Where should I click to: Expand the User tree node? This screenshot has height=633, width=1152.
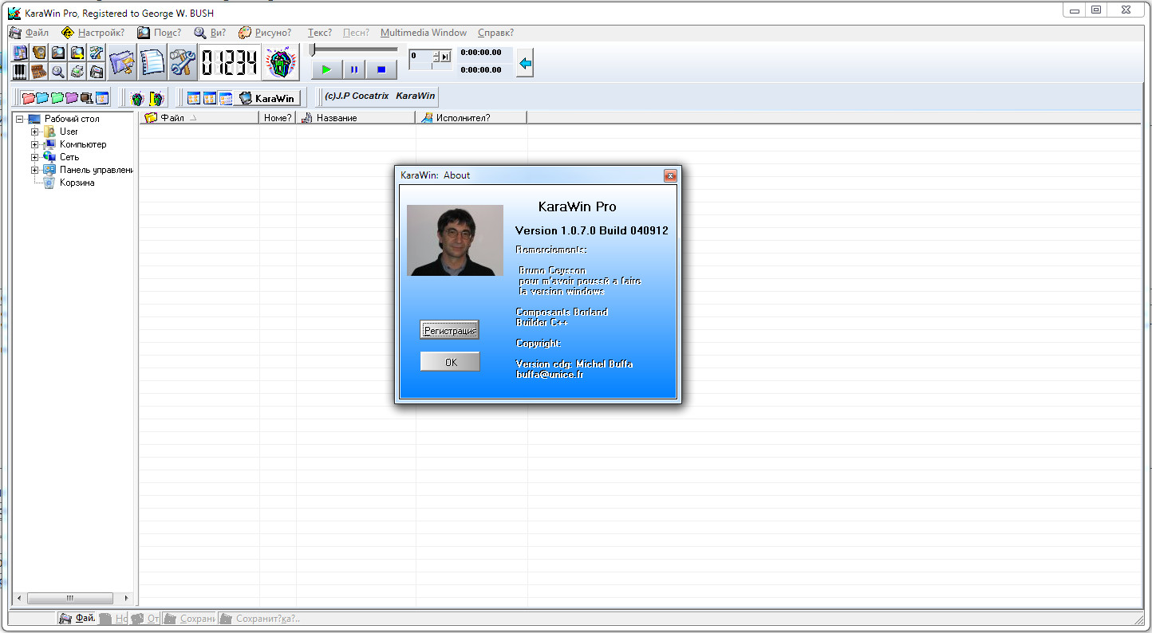[35, 132]
